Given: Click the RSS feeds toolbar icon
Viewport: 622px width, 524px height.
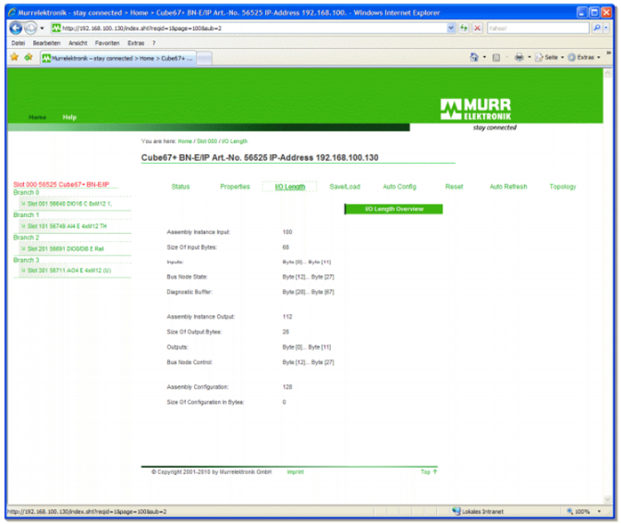Looking at the screenshot, I should (x=496, y=58).
